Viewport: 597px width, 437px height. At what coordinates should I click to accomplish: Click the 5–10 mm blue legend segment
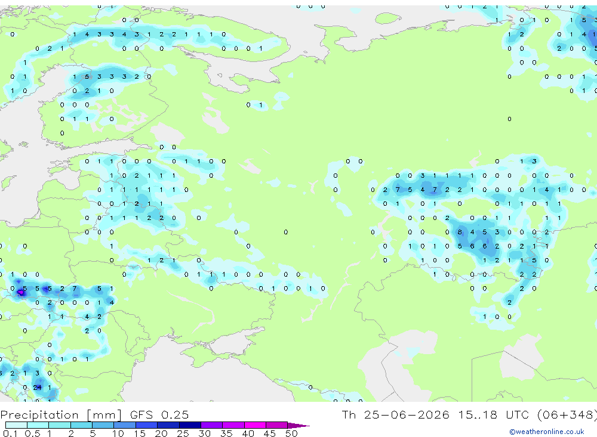click(x=103, y=425)
